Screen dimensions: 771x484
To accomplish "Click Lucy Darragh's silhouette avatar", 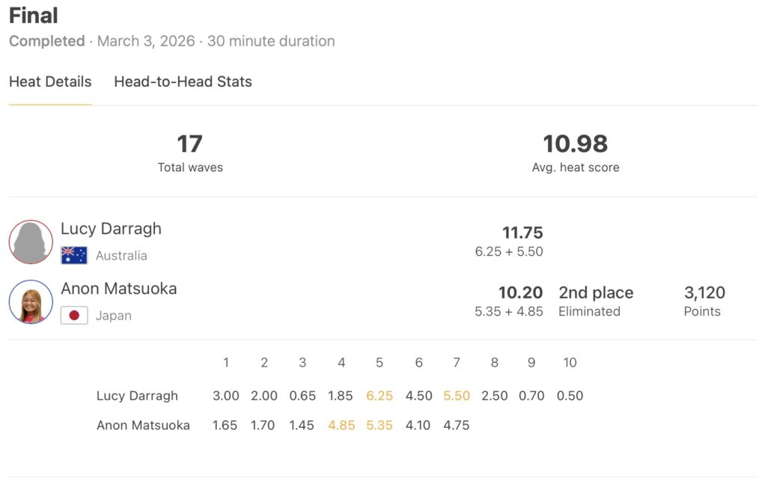I will click(31, 242).
